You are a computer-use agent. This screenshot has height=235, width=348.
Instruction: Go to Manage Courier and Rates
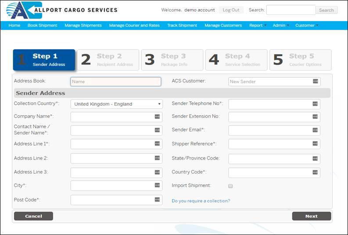pyautogui.click(x=134, y=25)
